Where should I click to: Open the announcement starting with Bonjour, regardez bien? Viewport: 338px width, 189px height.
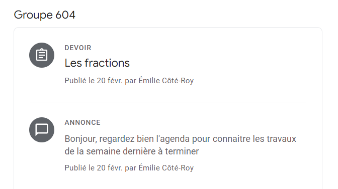coord(181,145)
